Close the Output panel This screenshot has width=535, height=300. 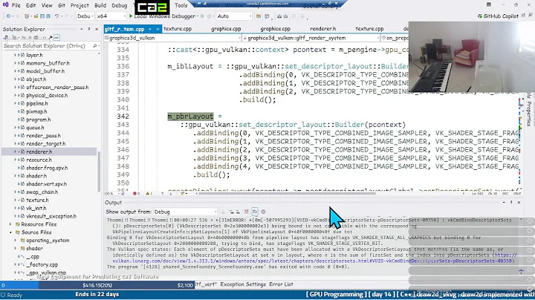pos(519,203)
